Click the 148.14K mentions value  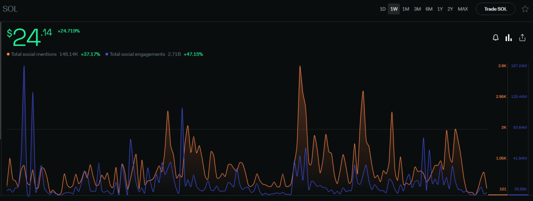click(69, 54)
